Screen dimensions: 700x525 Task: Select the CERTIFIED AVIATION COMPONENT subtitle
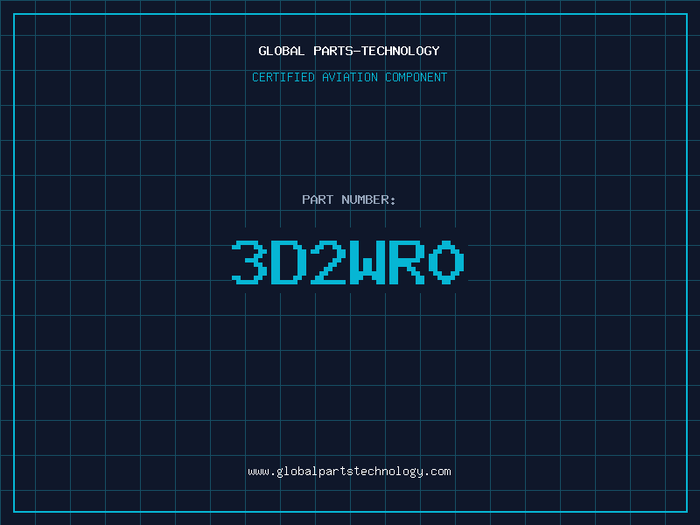(349, 77)
